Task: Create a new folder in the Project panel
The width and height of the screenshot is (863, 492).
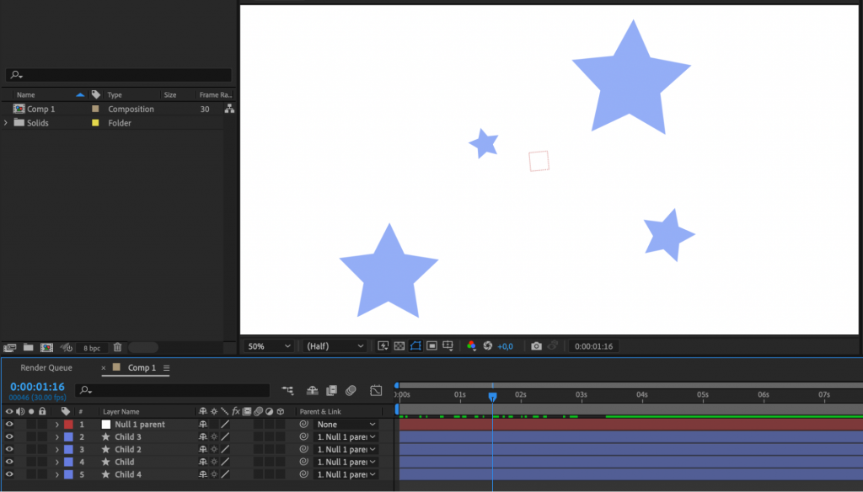Action: tap(28, 346)
